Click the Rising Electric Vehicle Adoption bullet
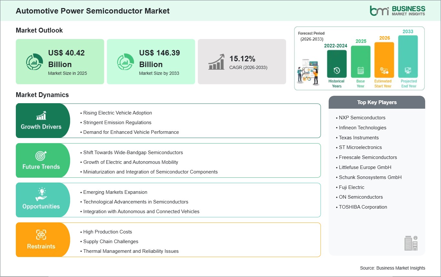Screen dimensions: 441x277 (x=118, y=113)
